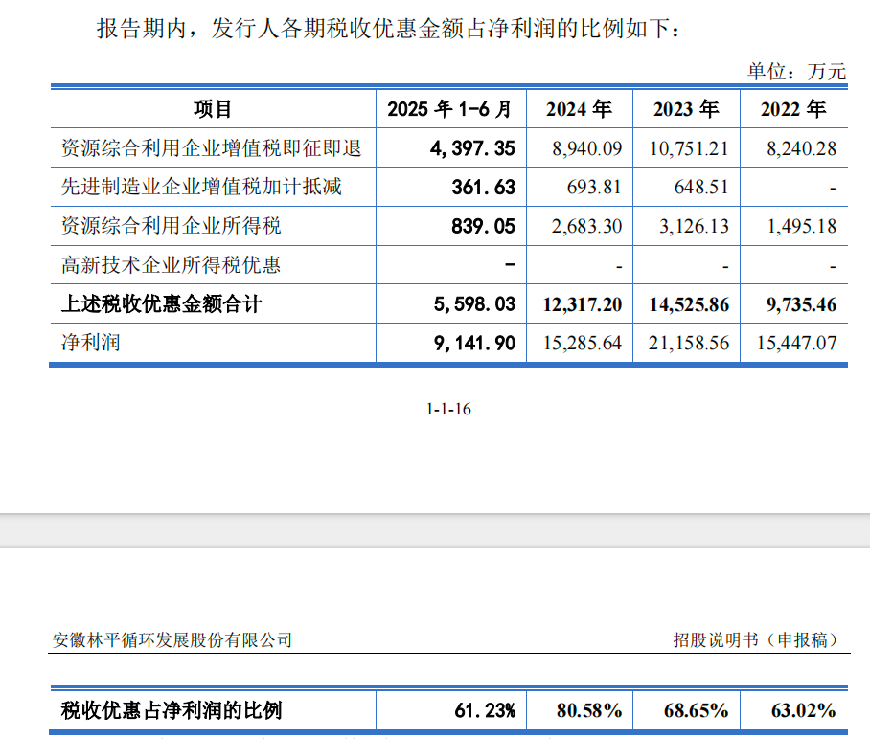Viewport: 870px width, 739px height.
Task: Click the ratio 61.23%
Action: click(x=485, y=710)
